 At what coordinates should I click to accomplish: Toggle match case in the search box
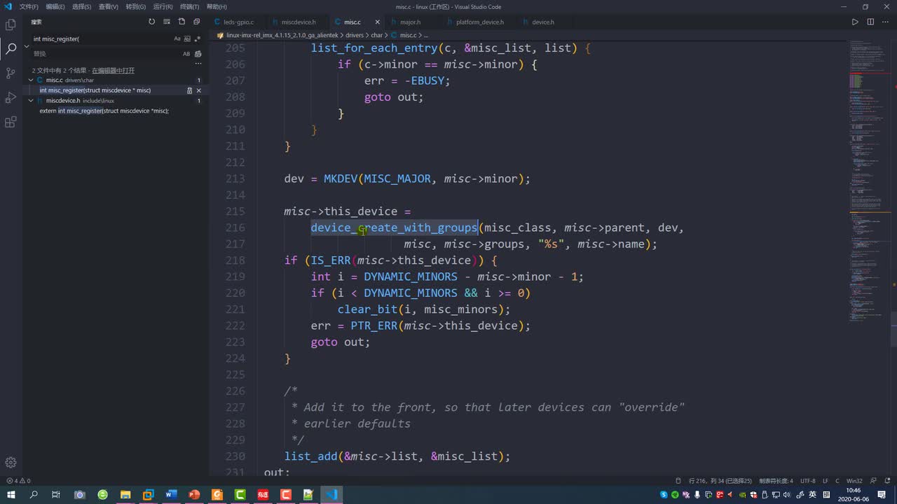[x=177, y=38]
